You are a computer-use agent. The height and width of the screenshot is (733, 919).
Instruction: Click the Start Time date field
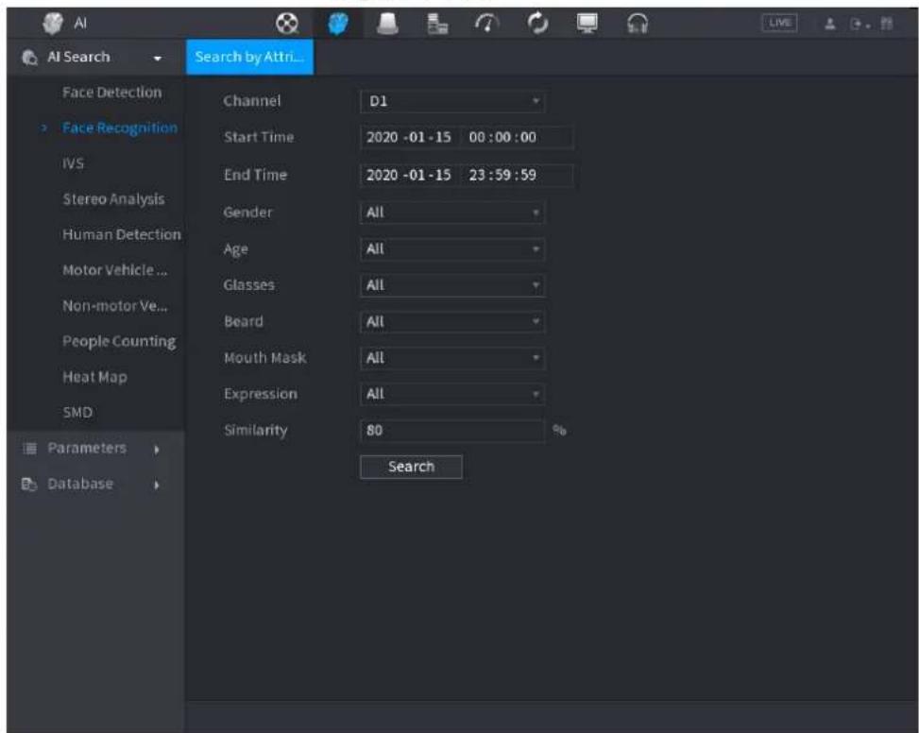(x=409, y=138)
